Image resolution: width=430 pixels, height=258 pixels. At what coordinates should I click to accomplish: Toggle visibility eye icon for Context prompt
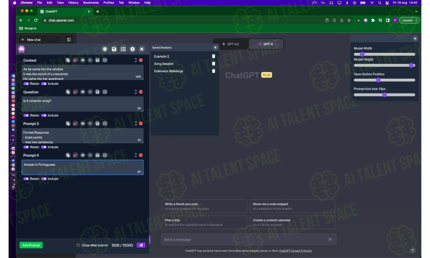pyautogui.click(x=83, y=60)
